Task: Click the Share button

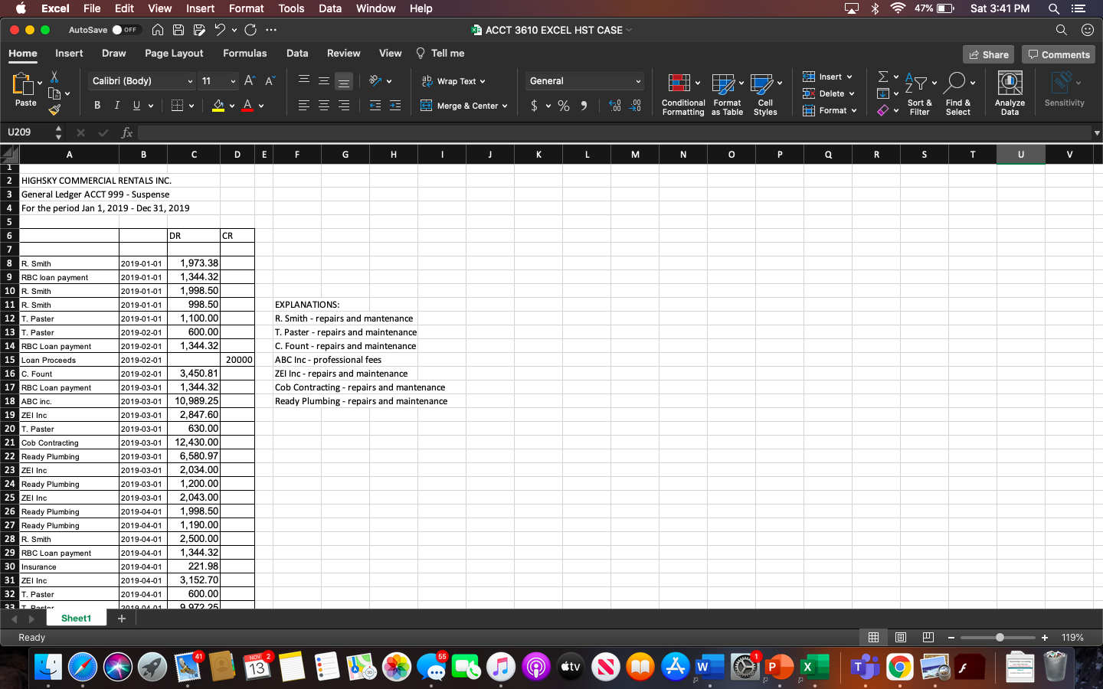Action: [x=988, y=54]
